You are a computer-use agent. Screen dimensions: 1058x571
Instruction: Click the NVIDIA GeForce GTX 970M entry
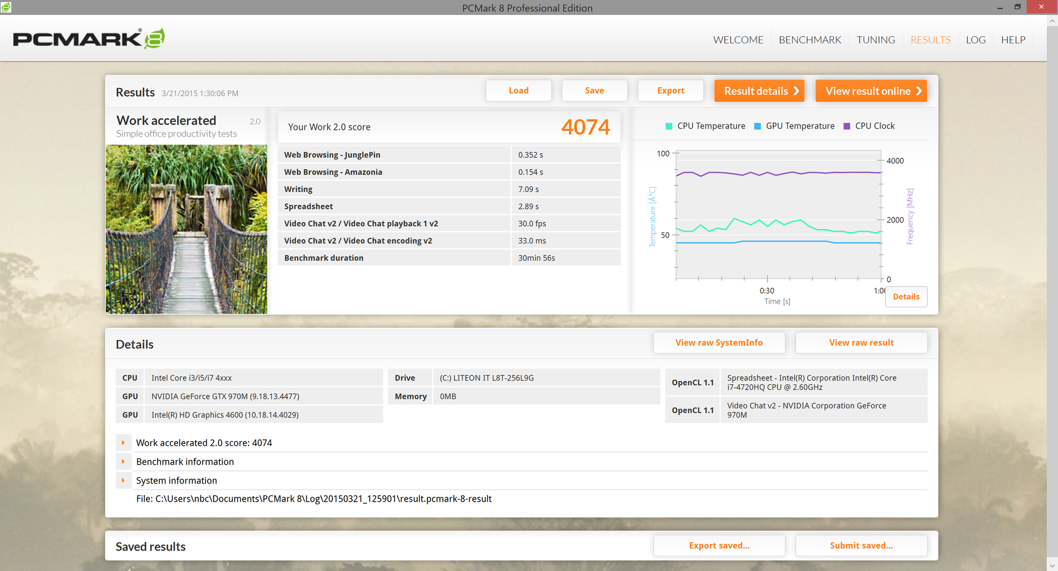[x=263, y=396]
